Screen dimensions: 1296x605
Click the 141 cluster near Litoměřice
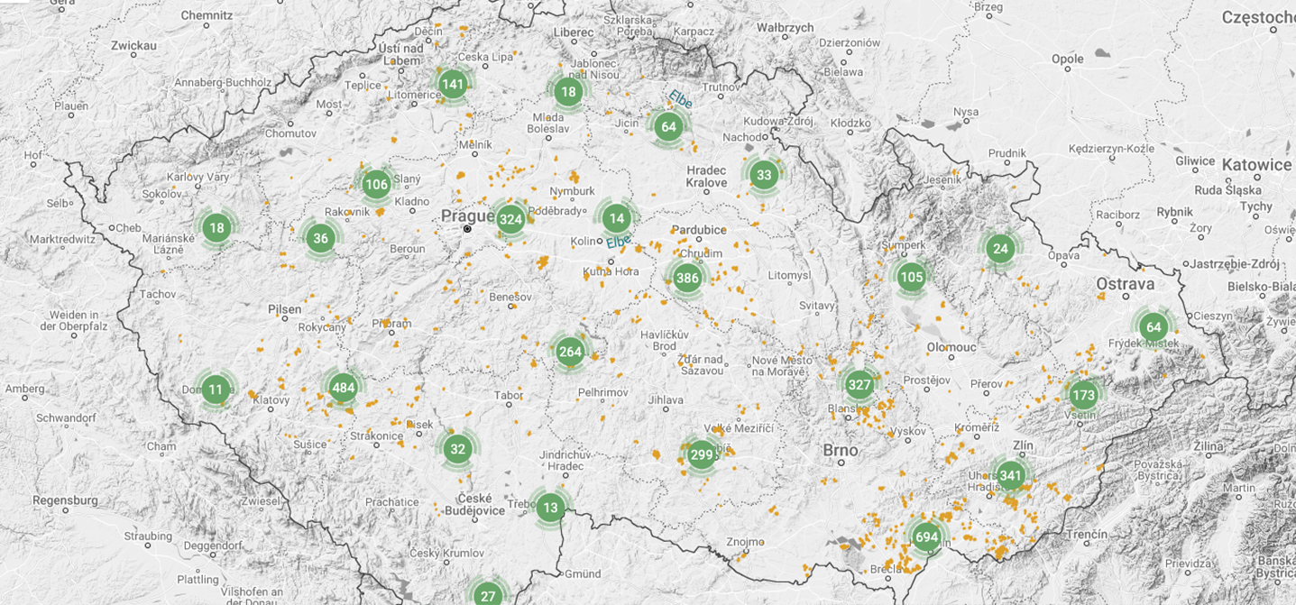453,82
